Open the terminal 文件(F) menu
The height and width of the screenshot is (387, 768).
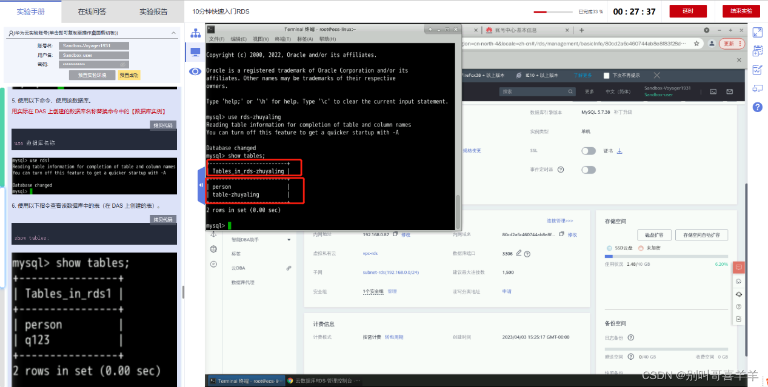pos(217,39)
